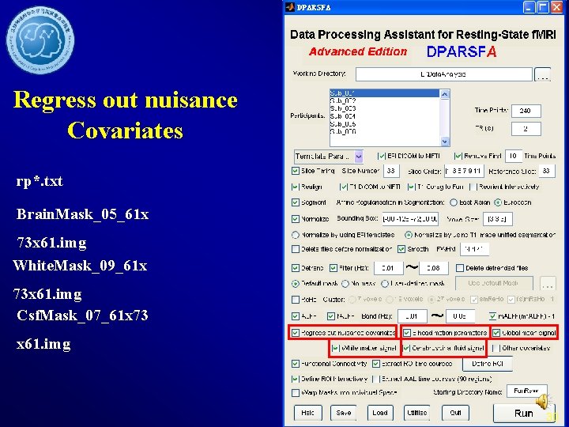Image resolution: width=569 pixels, height=427 pixels.
Task: Enable Extract AAL time courses checkbox
Action: click(376, 379)
